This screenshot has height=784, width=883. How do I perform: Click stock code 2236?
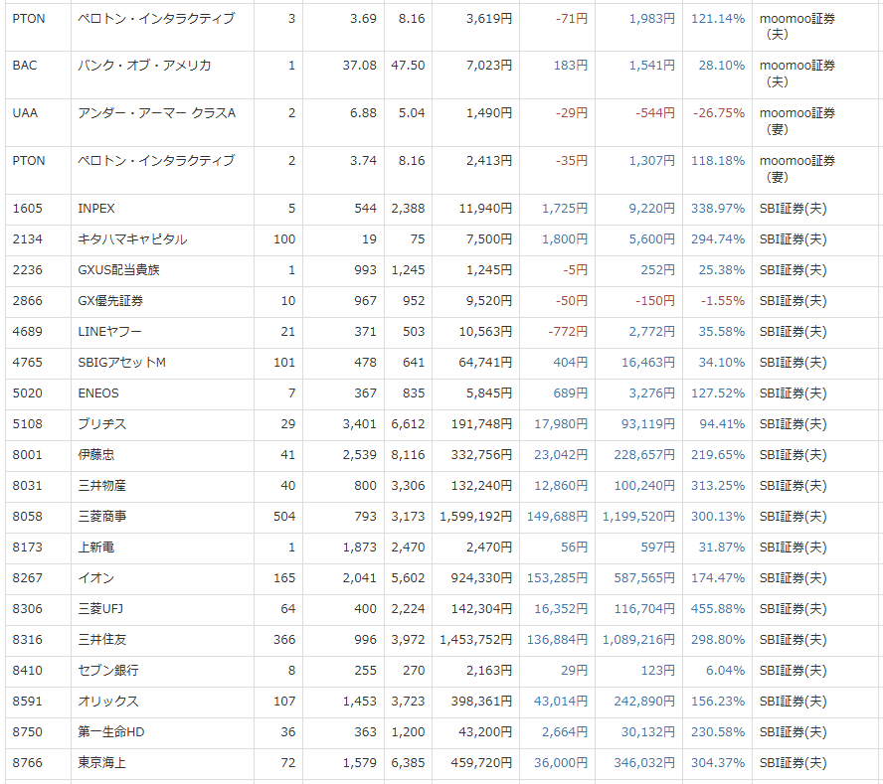[x=27, y=270]
